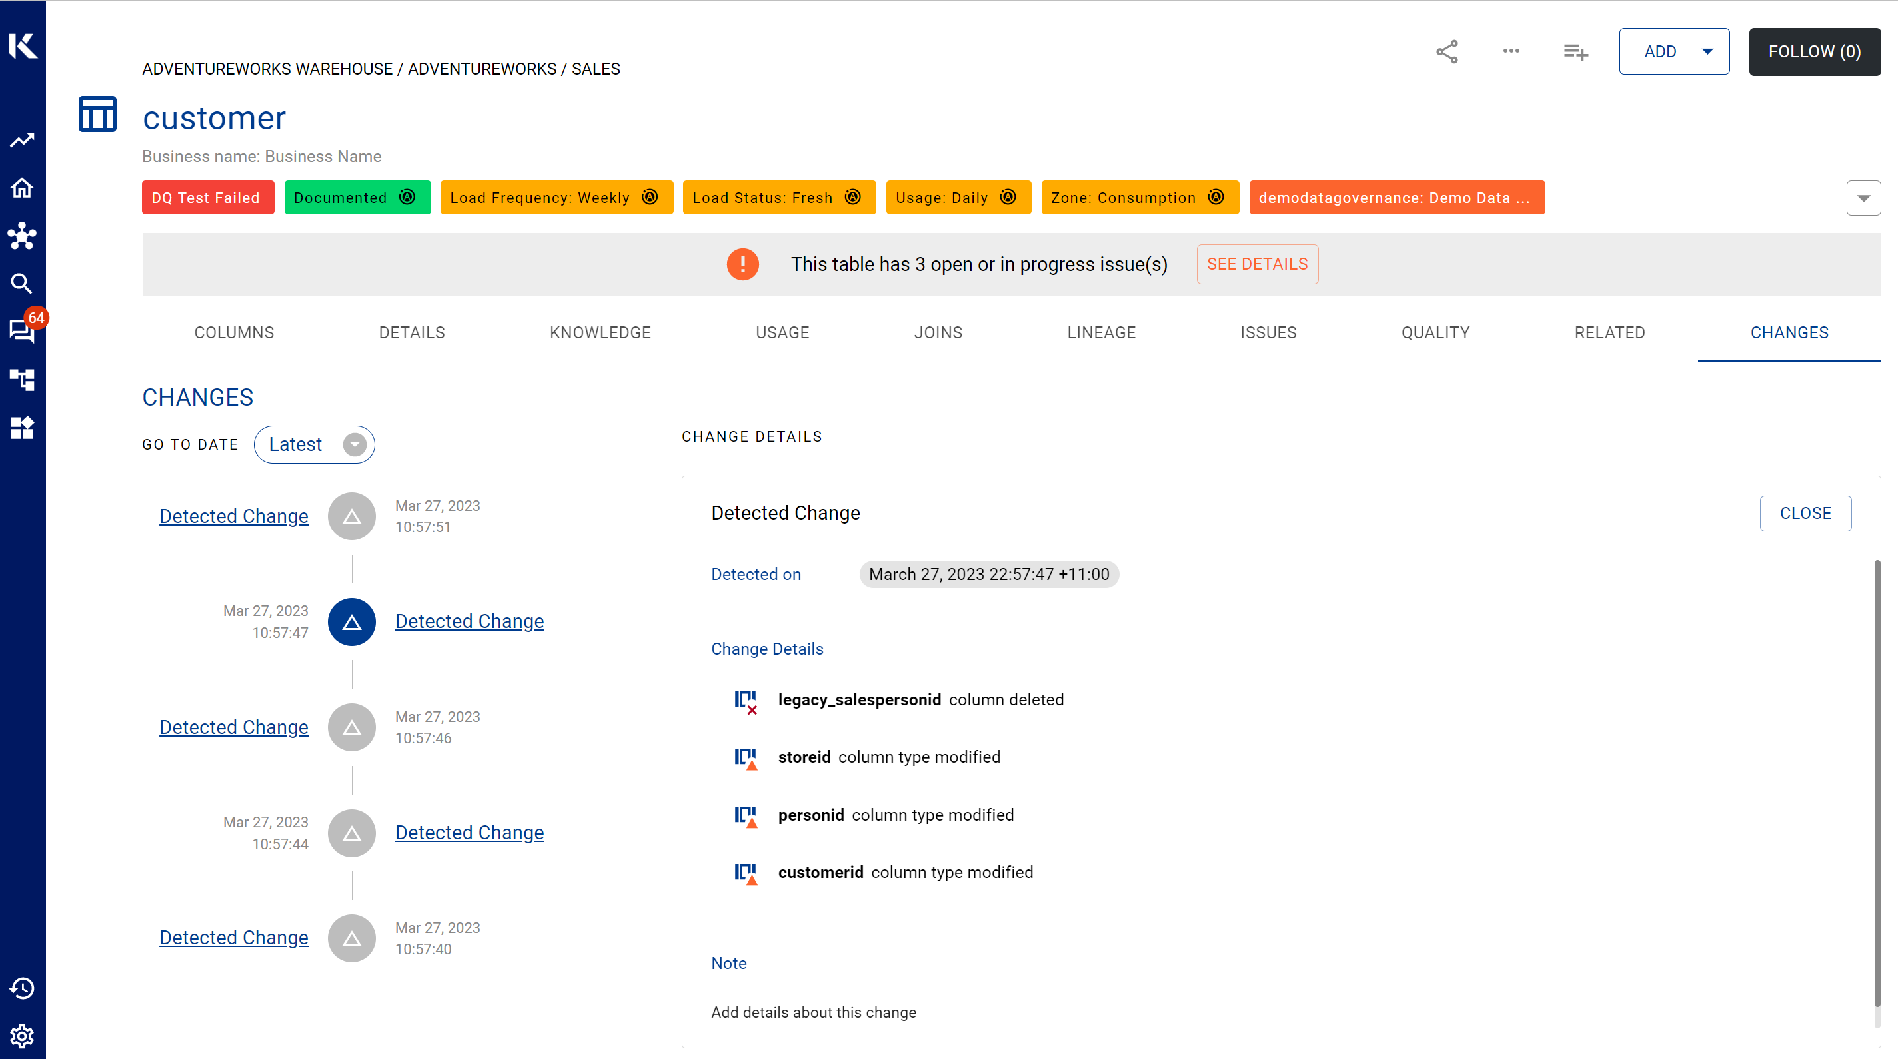1898x1059 pixels.
Task: Switch to the QUALITY tab
Action: tap(1435, 333)
